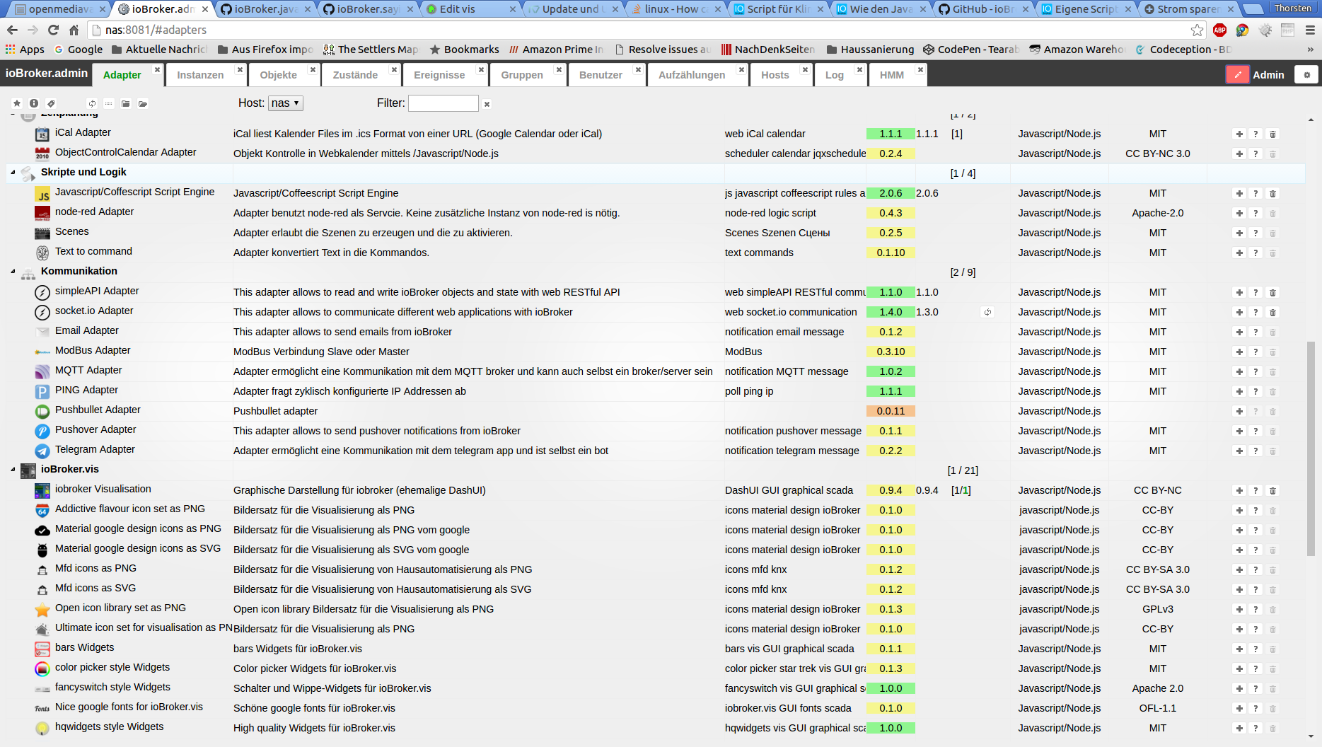Bookmark this page with the star icon
Screen dimensions: 1322x747
(x=1197, y=30)
